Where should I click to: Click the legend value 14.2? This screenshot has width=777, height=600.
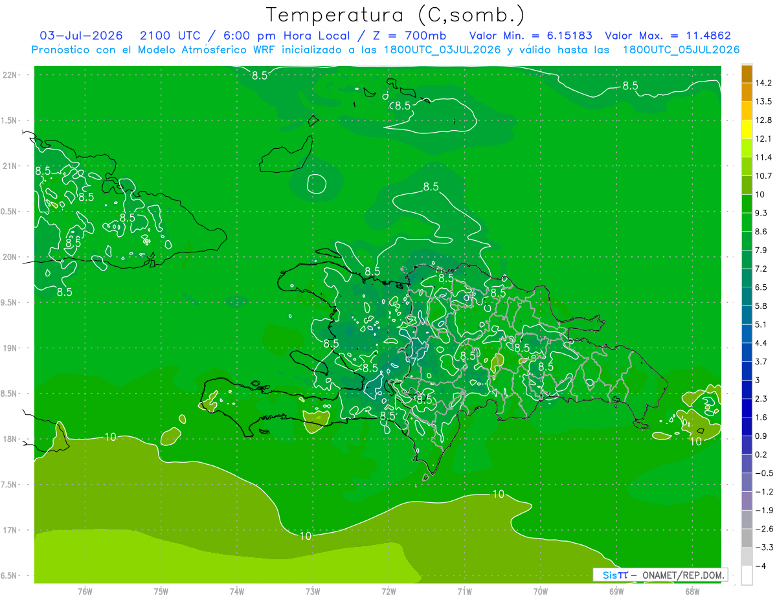[x=764, y=83]
